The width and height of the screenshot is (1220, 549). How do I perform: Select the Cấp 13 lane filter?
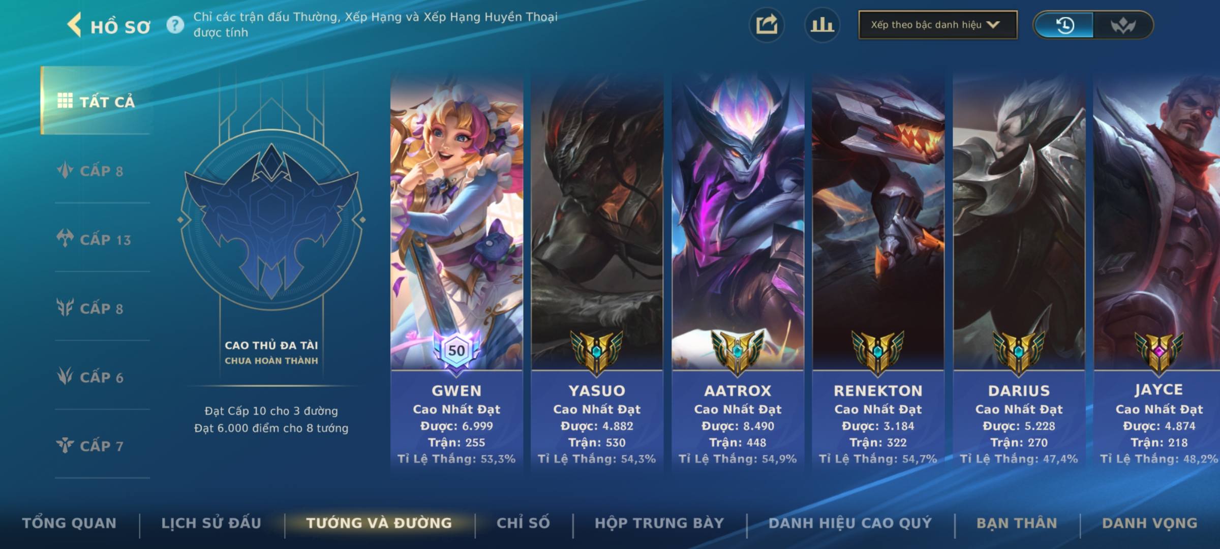tap(95, 239)
